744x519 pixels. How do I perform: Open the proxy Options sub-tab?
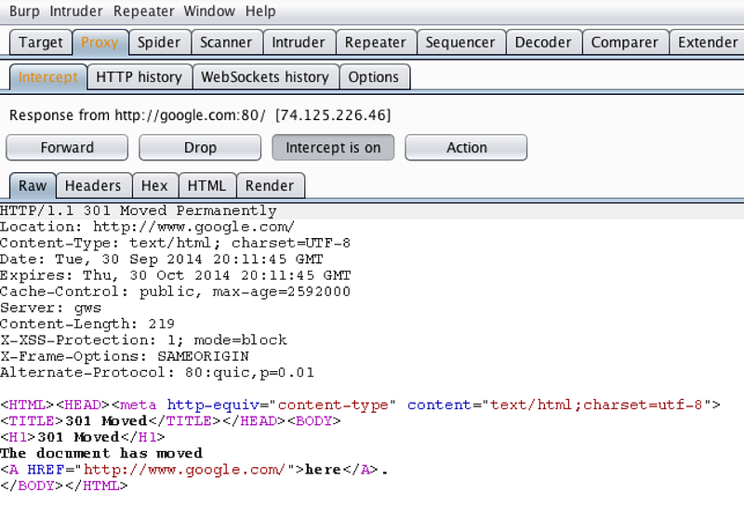click(374, 77)
